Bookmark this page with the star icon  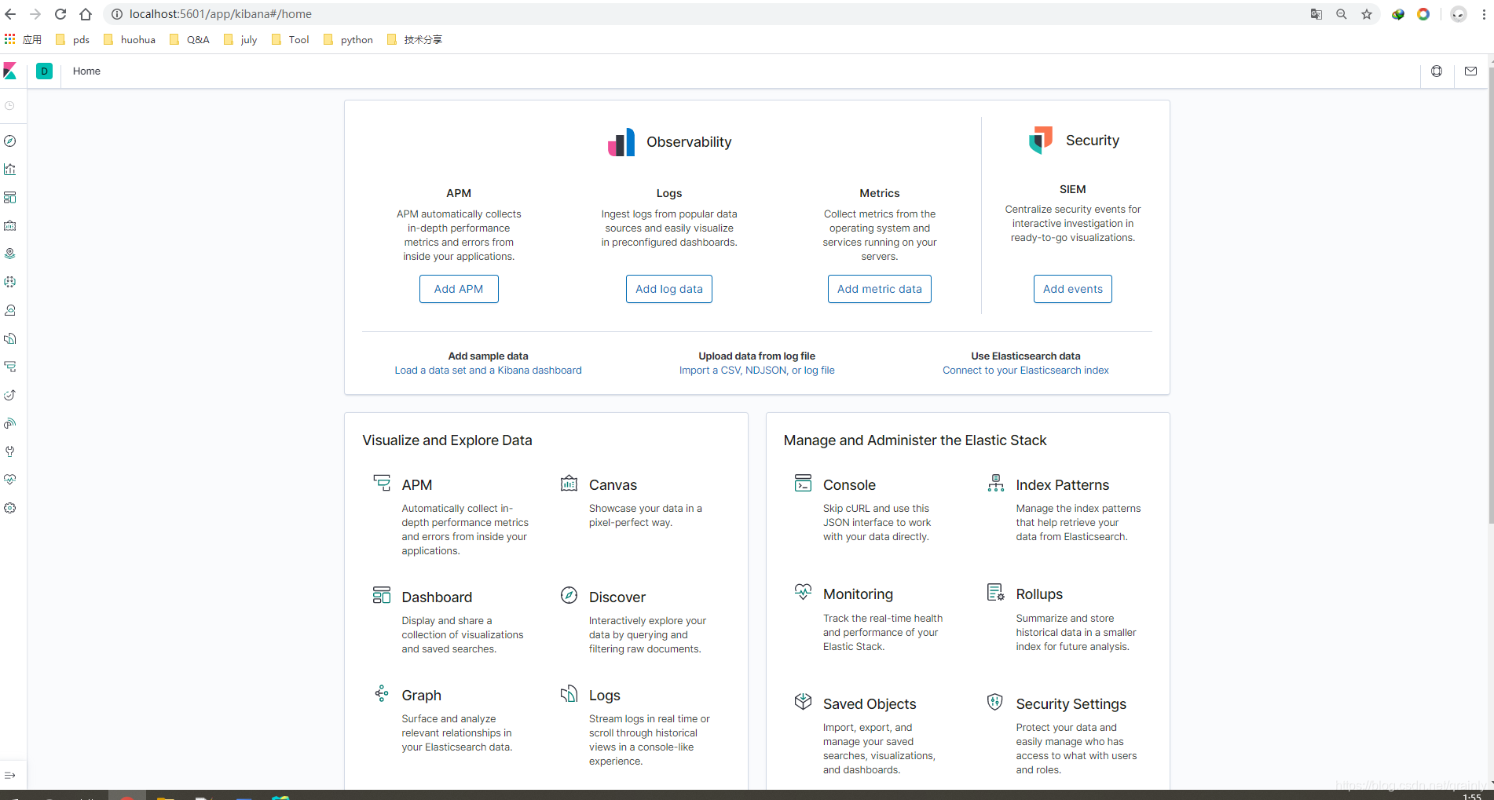pos(1367,14)
